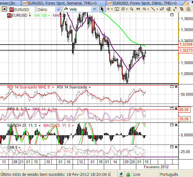Expand the drawing tools dropdown arrow
The height and width of the screenshot is (177, 193).
pyautogui.click(x=157, y=9)
